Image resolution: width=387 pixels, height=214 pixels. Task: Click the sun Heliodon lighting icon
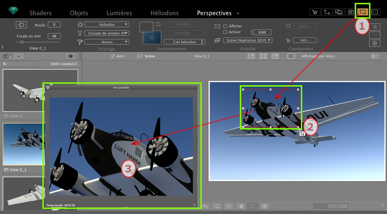point(80,25)
